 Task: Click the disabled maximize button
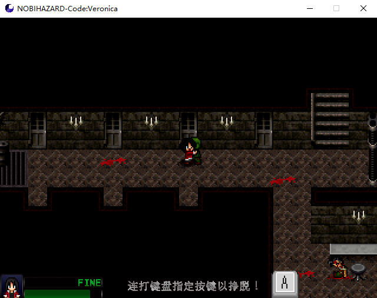point(336,8)
